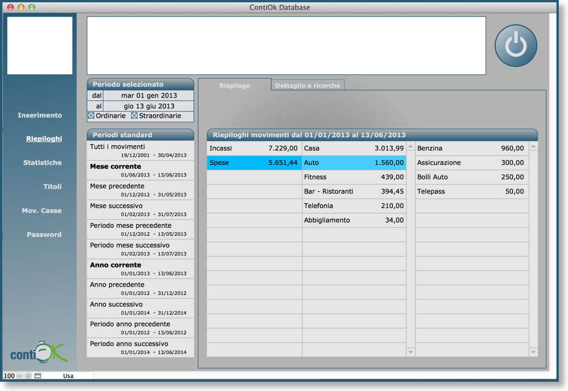Switch to Dettaglio e ricerche tab
568x391 pixels.
pyautogui.click(x=308, y=85)
